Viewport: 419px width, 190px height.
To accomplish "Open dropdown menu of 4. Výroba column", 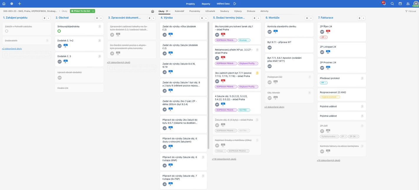I will pos(206,18).
